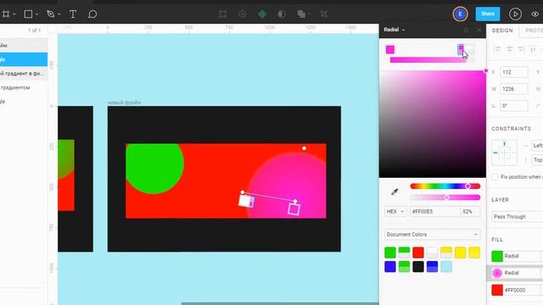Click the width field 1236

tap(514, 89)
